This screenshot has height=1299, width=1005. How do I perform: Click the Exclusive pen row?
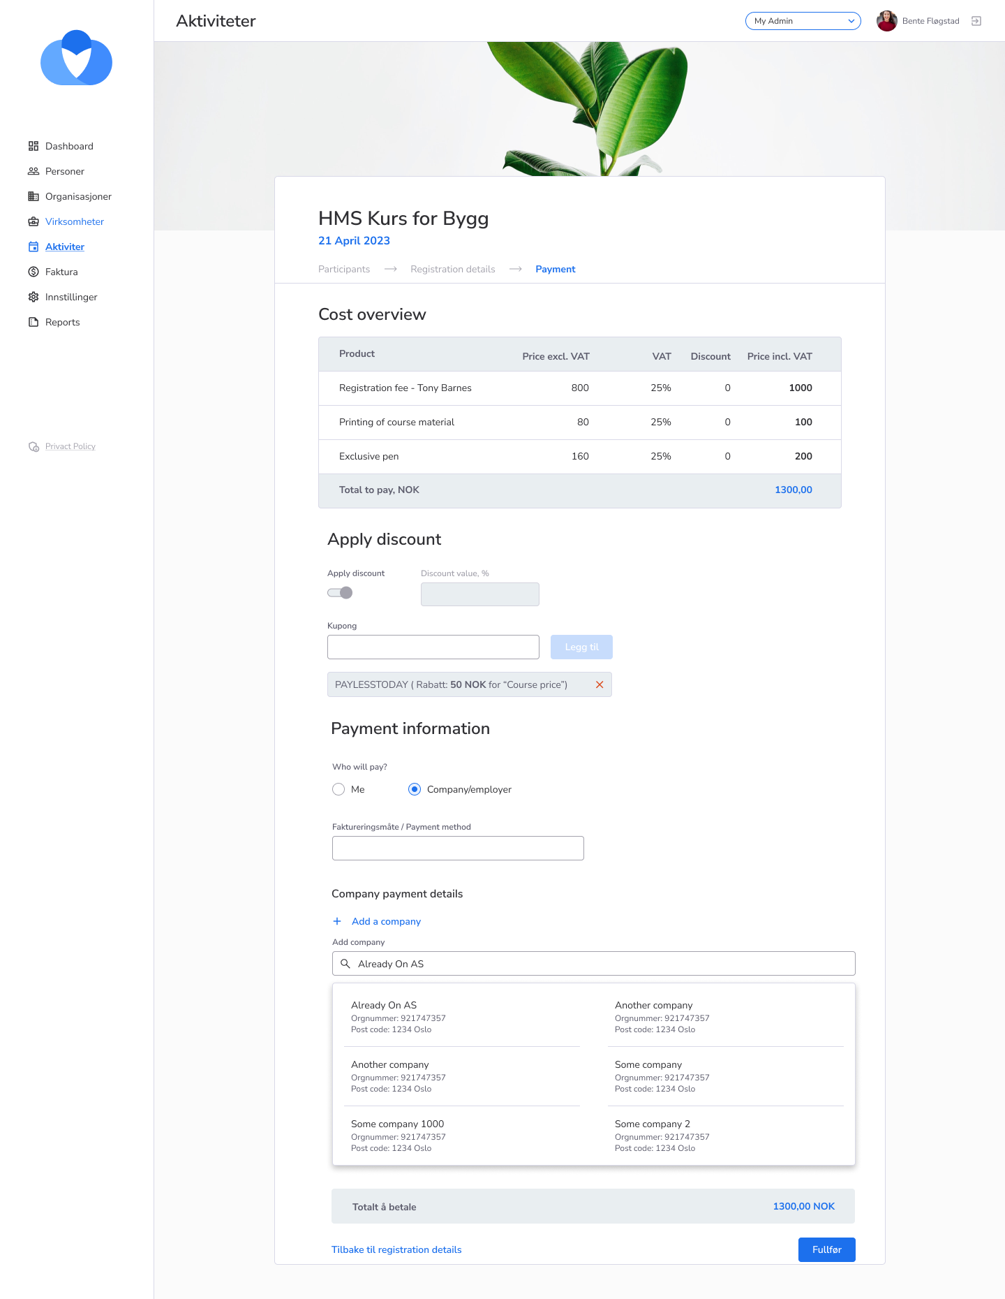click(x=580, y=457)
